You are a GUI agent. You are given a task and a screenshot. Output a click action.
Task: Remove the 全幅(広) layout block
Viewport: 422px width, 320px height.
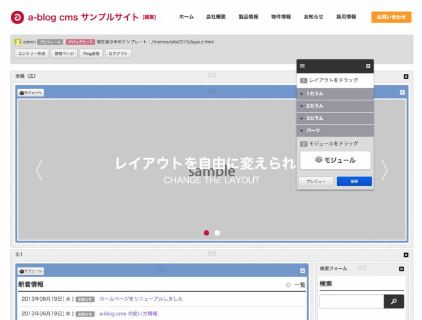pos(406,77)
